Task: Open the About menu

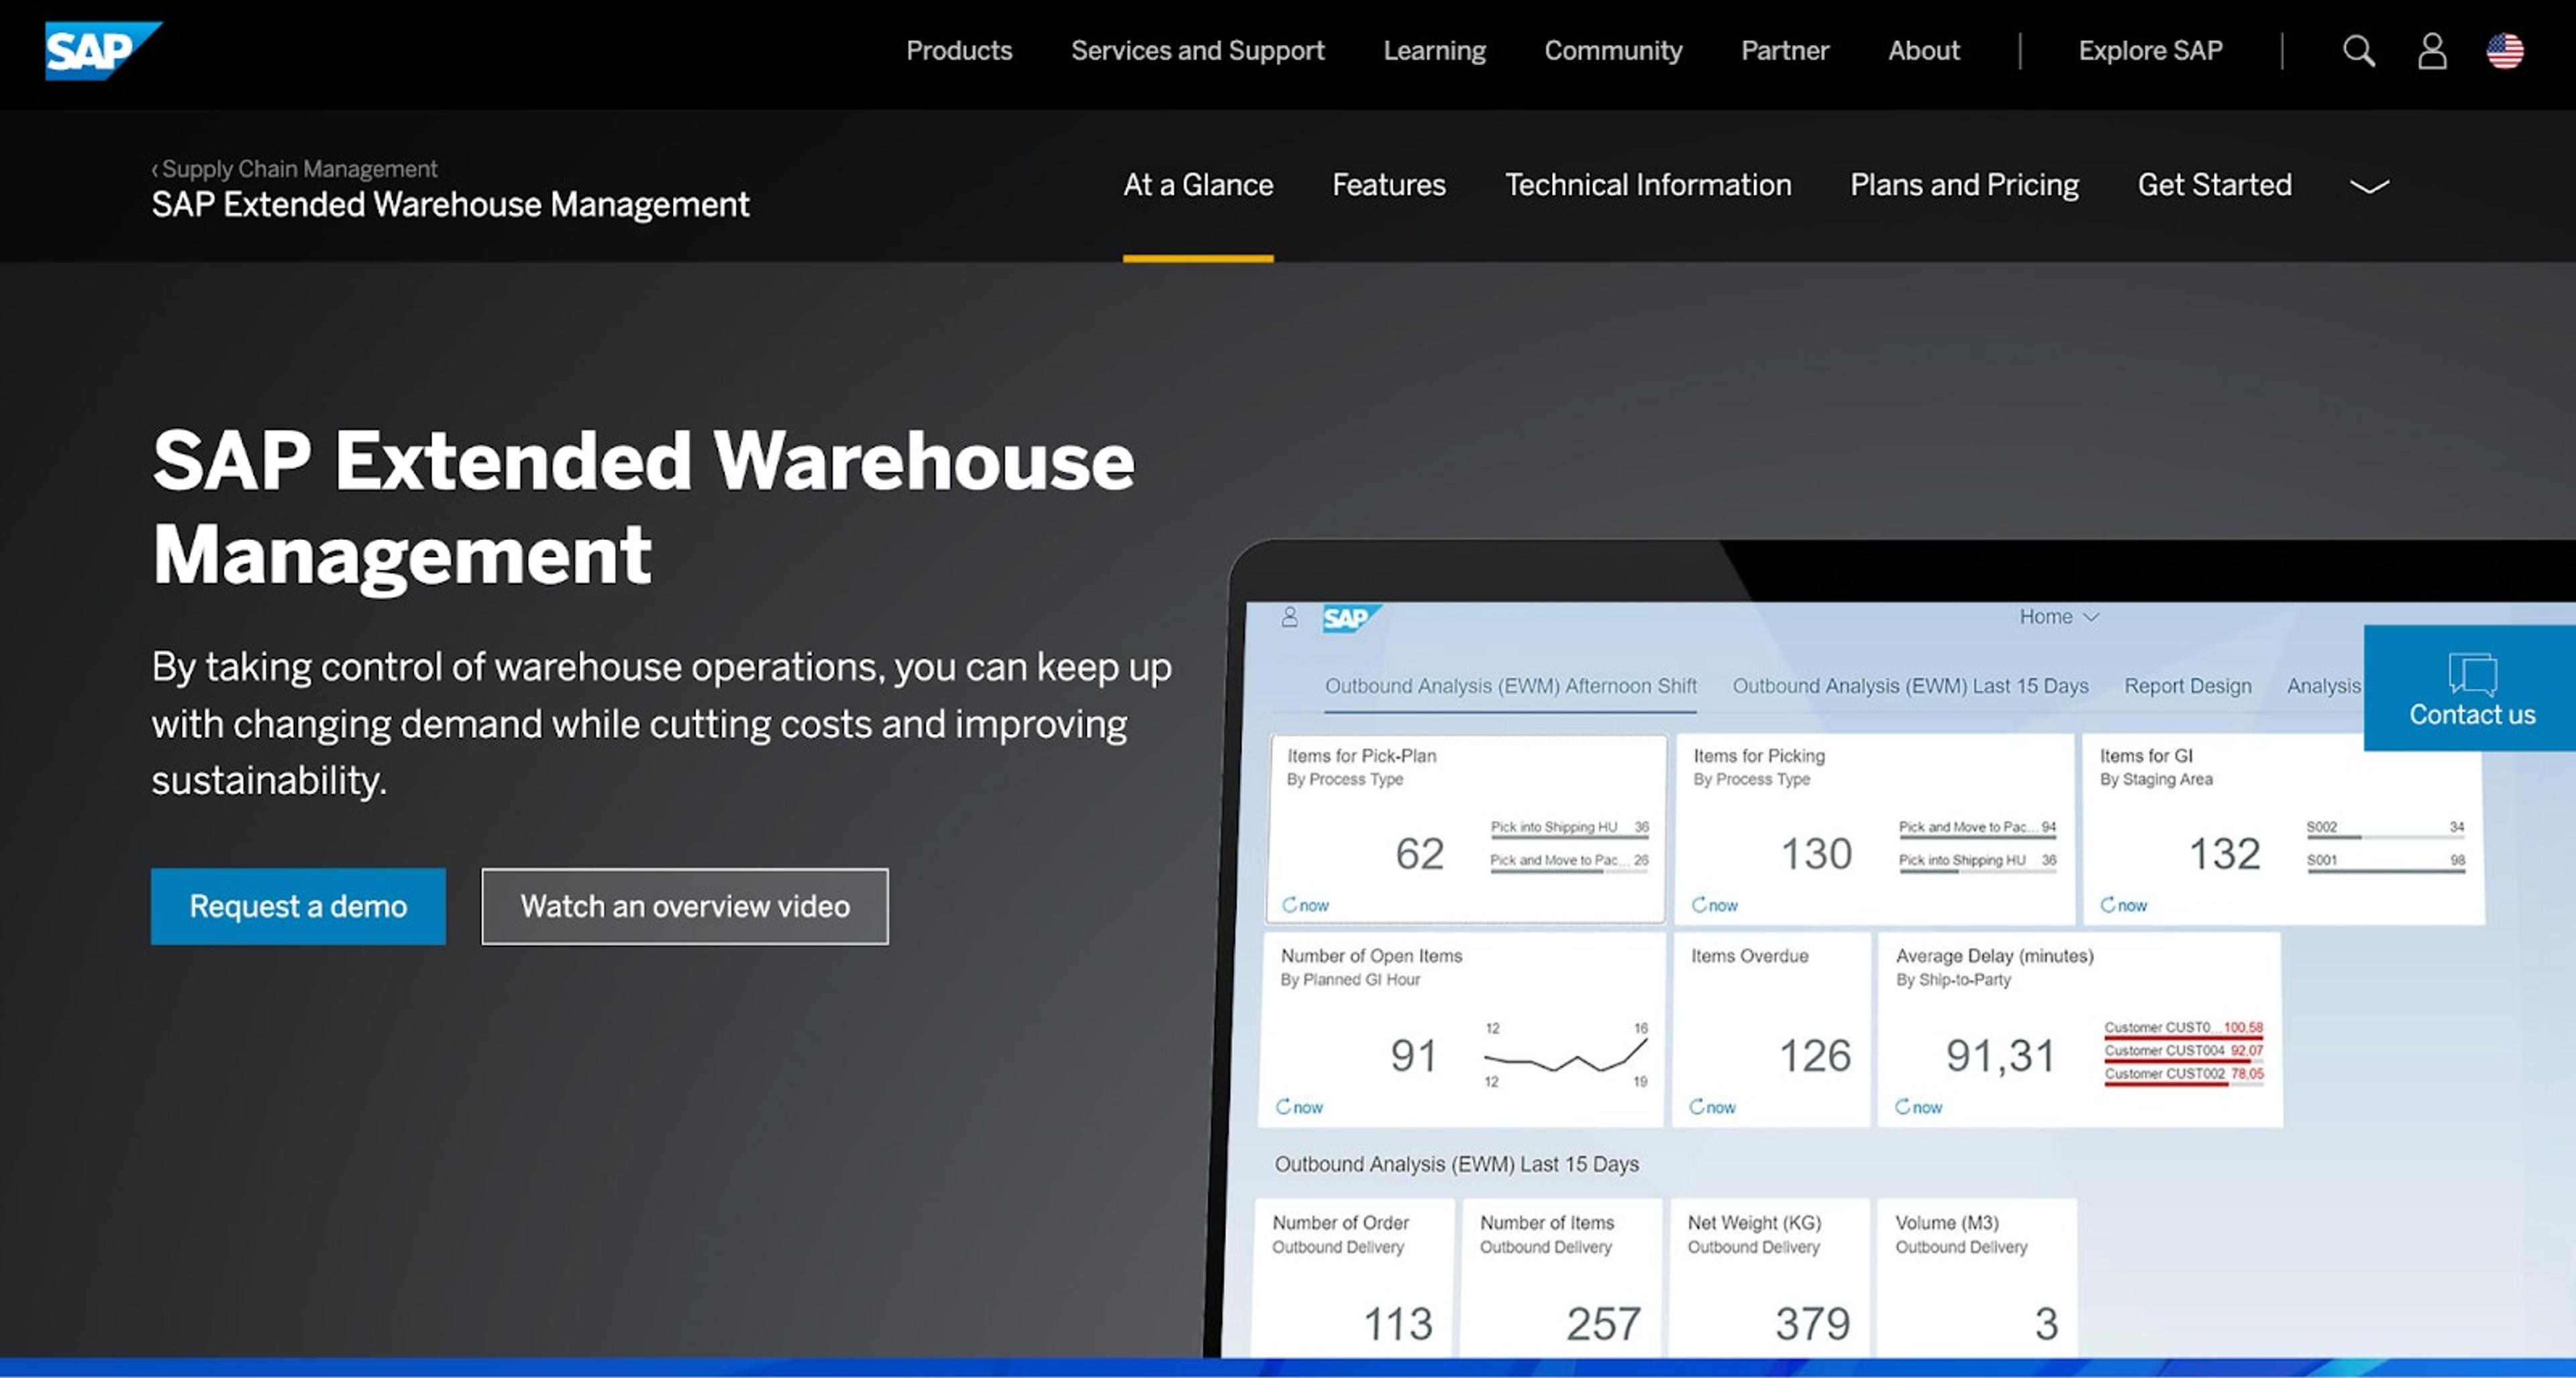Action: tap(1923, 50)
